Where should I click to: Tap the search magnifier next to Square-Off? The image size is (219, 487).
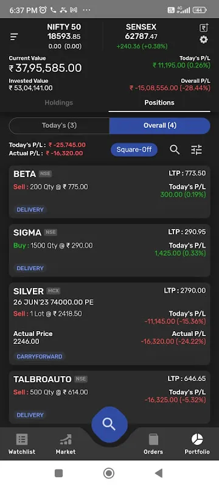coord(175,150)
